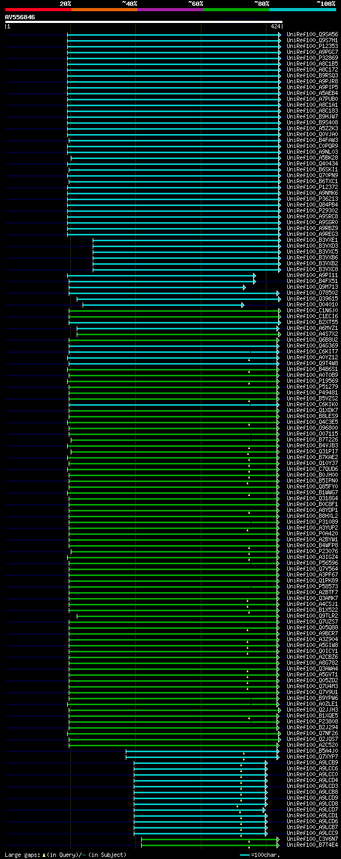Click the cyan ~100% identity legend segment
This screenshot has height=859, width=341.
[x=303, y=9]
